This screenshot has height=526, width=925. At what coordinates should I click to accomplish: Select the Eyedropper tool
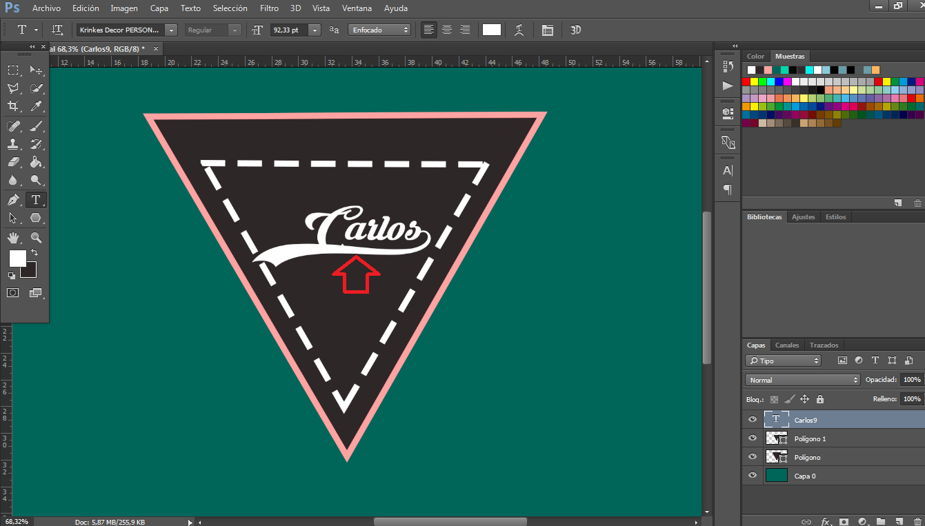36,106
